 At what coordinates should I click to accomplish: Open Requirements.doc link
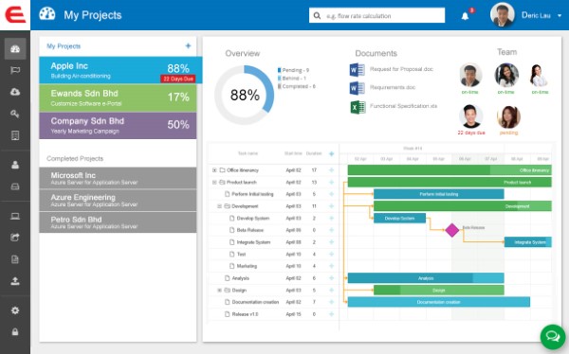point(393,87)
